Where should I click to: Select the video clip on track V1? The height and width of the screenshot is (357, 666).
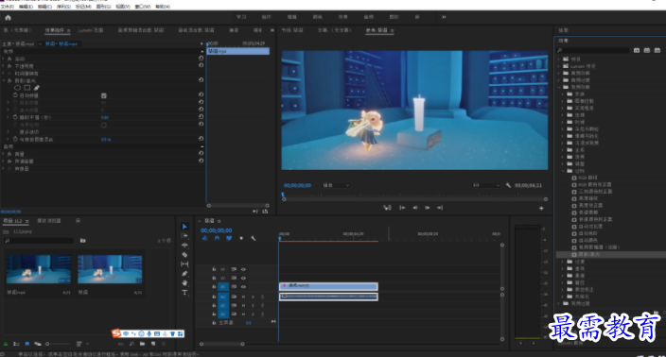click(x=328, y=286)
